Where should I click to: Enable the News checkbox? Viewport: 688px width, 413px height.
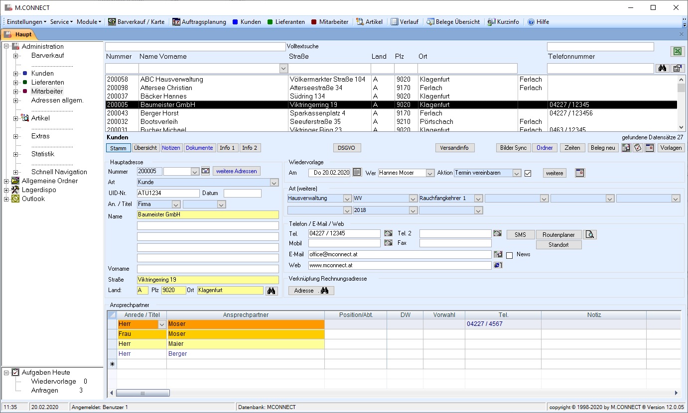point(509,255)
